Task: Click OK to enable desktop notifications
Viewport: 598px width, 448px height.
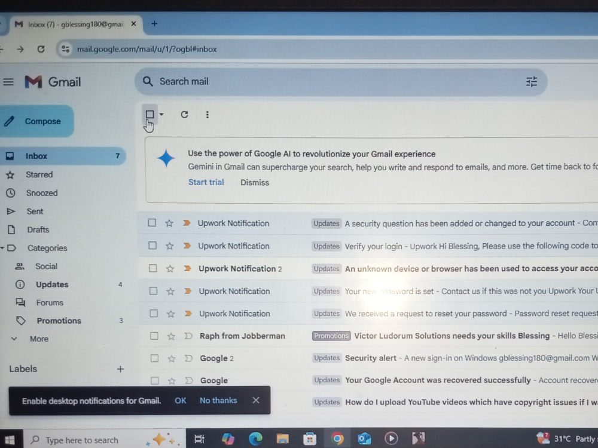Action: [181, 400]
